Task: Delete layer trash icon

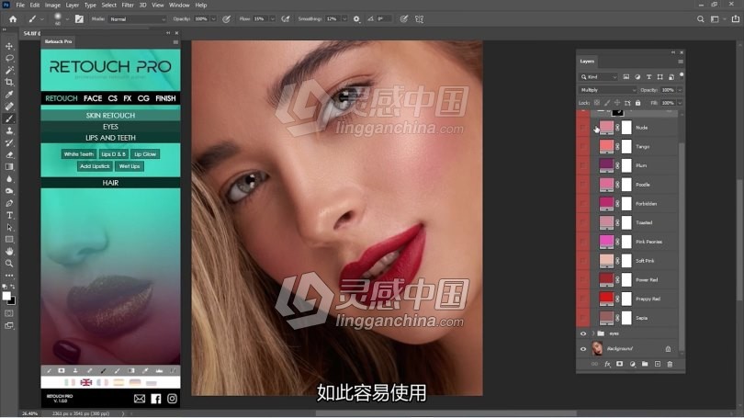Action: (x=670, y=364)
